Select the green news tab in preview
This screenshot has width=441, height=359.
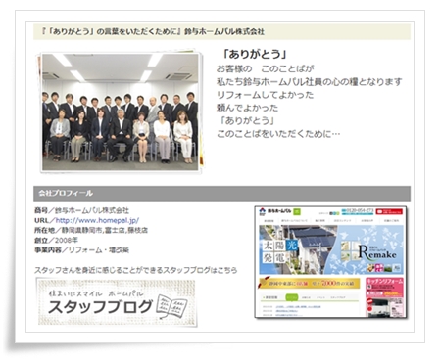pos(292,297)
